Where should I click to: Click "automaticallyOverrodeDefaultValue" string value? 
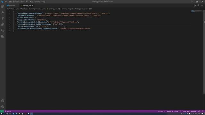[x=75, y=28]
